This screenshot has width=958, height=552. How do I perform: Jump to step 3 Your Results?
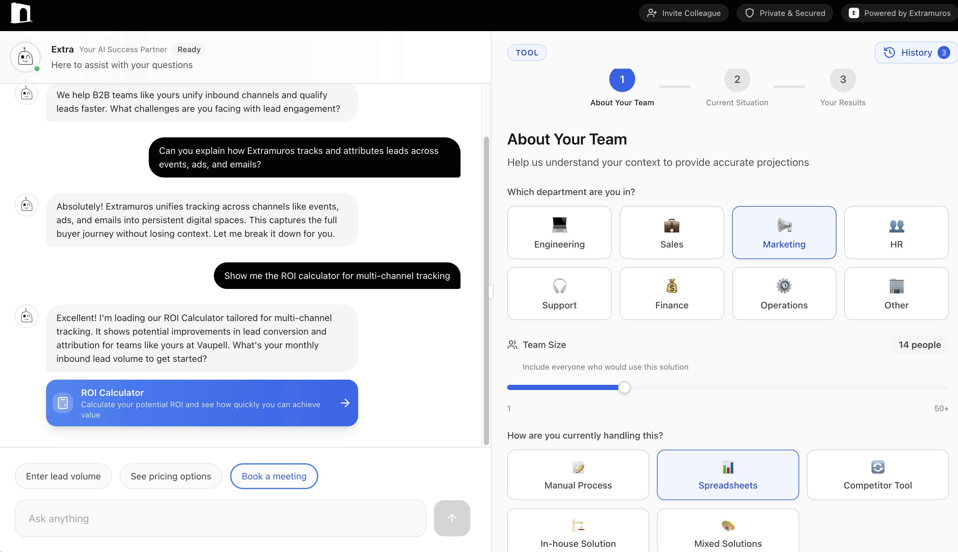842,80
